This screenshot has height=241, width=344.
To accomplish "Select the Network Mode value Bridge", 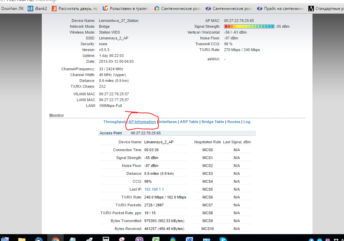I will point(104,26).
